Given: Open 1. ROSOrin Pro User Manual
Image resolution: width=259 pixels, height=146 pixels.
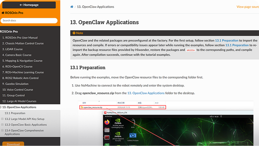Looking at the screenshot, I should (x=20, y=38).
